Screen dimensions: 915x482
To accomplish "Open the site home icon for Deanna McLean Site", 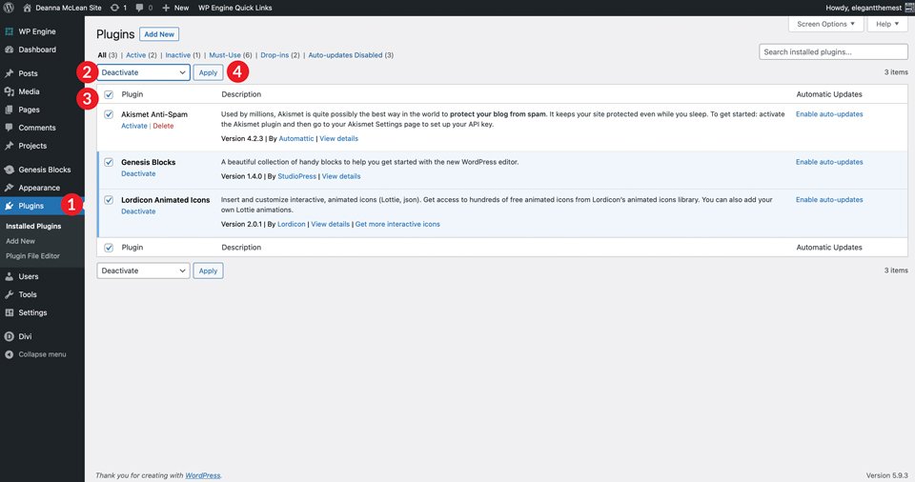I will pos(27,8).
